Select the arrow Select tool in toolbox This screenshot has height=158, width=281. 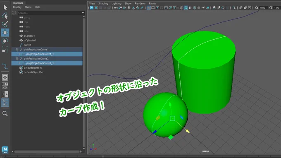5,7
